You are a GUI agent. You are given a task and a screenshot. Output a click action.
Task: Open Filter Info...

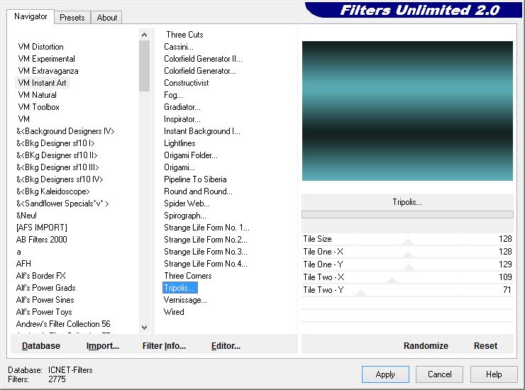[164, 346]
